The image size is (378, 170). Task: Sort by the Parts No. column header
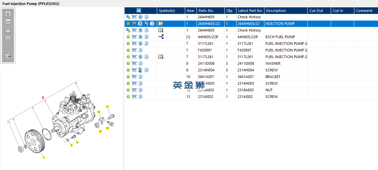point(211,11)
